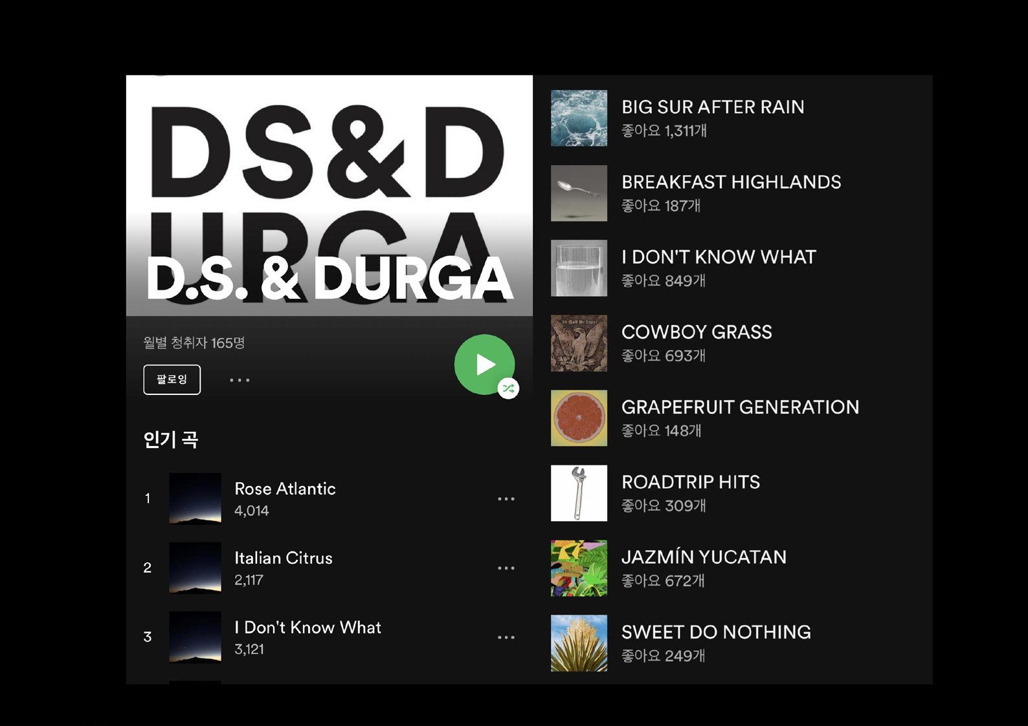This screenshot has height=726, width=1028.
Task: Toggle the shuffle badge on the play button
Action: coord(509,389)
